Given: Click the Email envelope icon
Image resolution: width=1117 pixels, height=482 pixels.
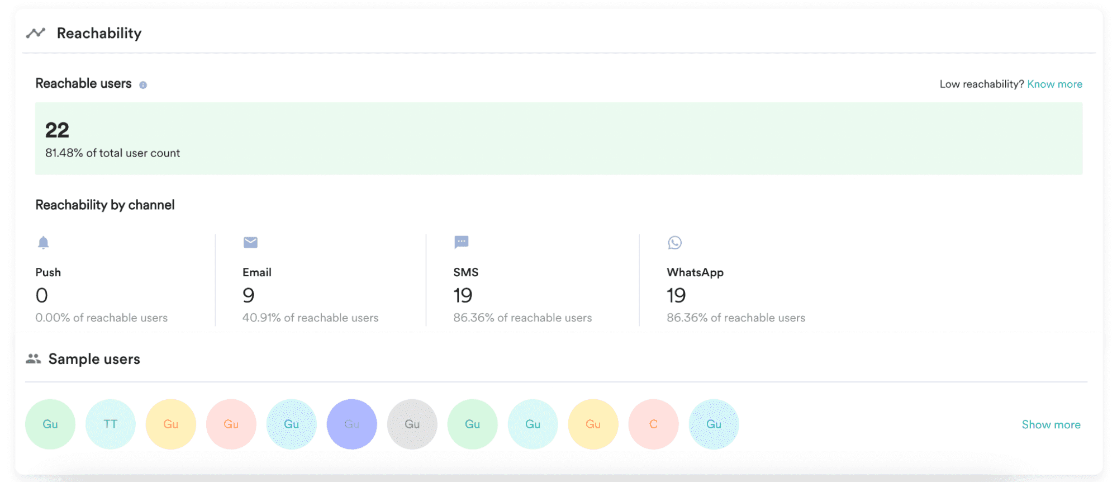Looking at the screenshot, I should tap(250, 242).
